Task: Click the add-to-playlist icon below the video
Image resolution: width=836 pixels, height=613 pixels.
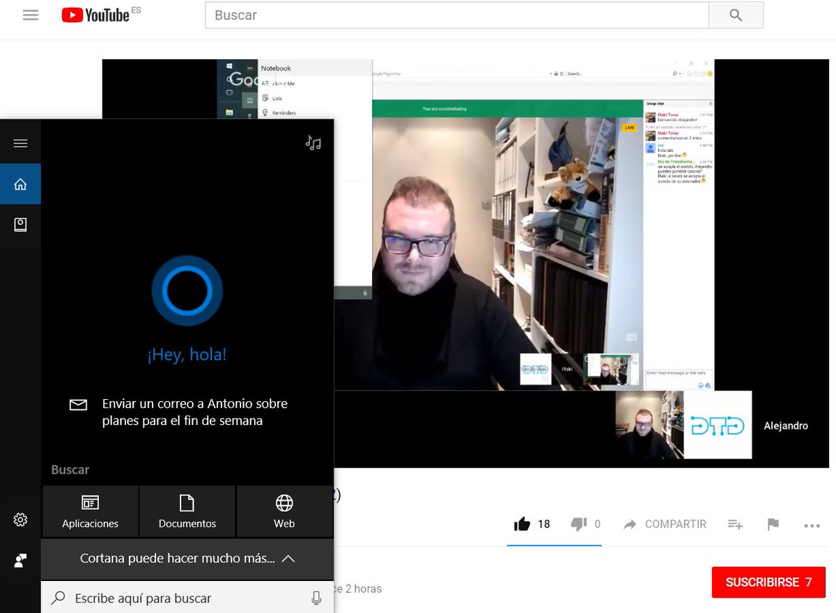Action: (x=735, y=524)
